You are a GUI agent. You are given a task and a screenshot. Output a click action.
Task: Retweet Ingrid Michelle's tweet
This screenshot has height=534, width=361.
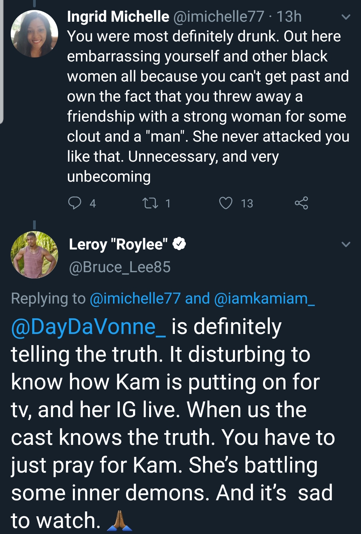(150, 203)
